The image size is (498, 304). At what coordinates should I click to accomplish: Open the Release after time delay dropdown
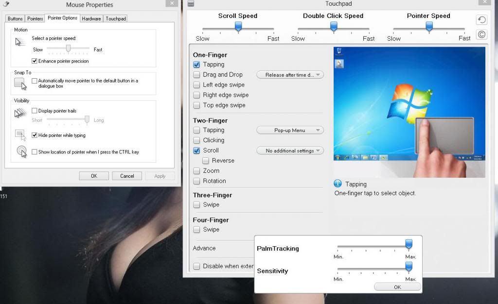pos(290,75)
